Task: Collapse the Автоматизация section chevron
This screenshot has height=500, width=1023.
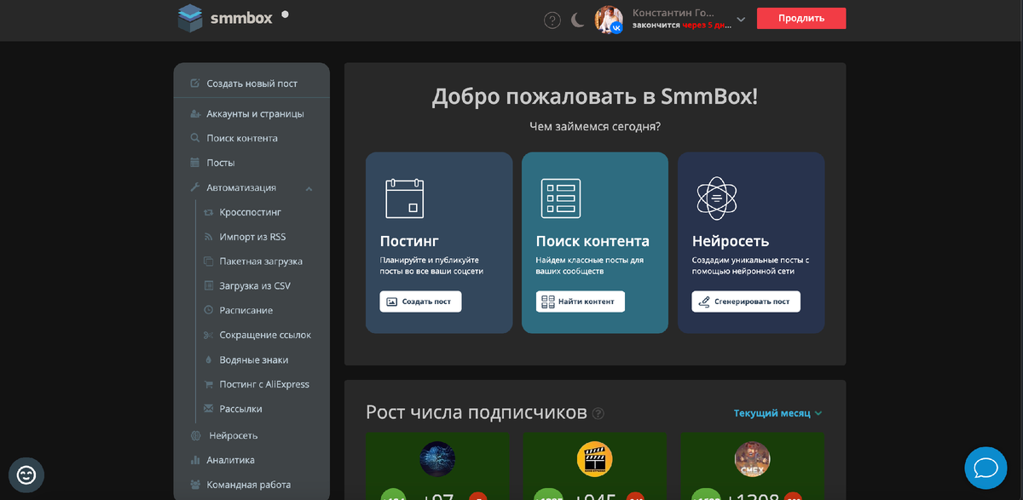Action: [309, 188]
